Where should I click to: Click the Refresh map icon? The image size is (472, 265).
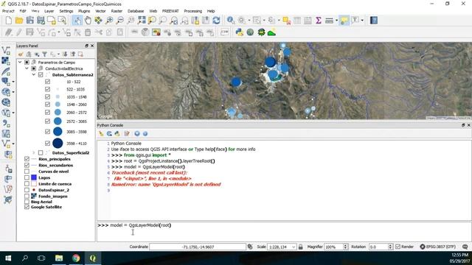click(x=216, y=21)
